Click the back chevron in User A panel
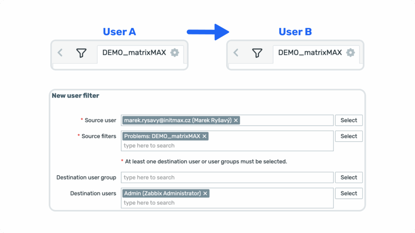The width and height of the screenshot is (415, 233). [60, 53]
